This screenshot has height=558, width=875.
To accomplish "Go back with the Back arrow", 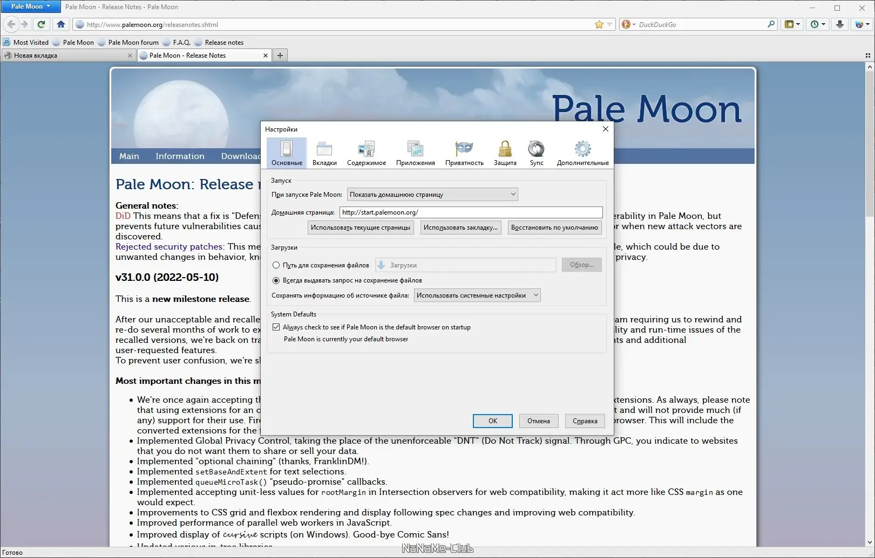I will [x=11, y=24].
